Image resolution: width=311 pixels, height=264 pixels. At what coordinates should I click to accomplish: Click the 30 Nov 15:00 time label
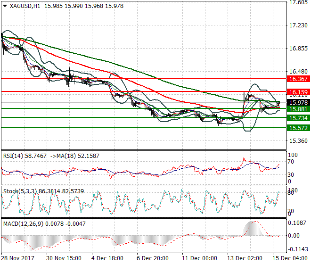coord(64,258)
